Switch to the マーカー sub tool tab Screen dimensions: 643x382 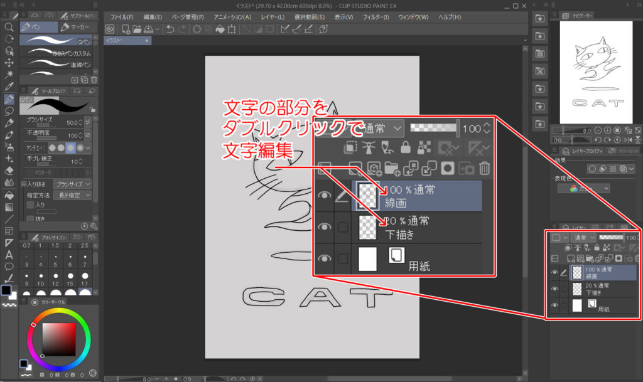(x=75, y=28)
